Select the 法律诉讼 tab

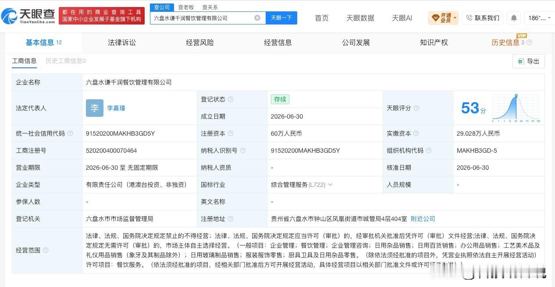click(x=122, y=42)
